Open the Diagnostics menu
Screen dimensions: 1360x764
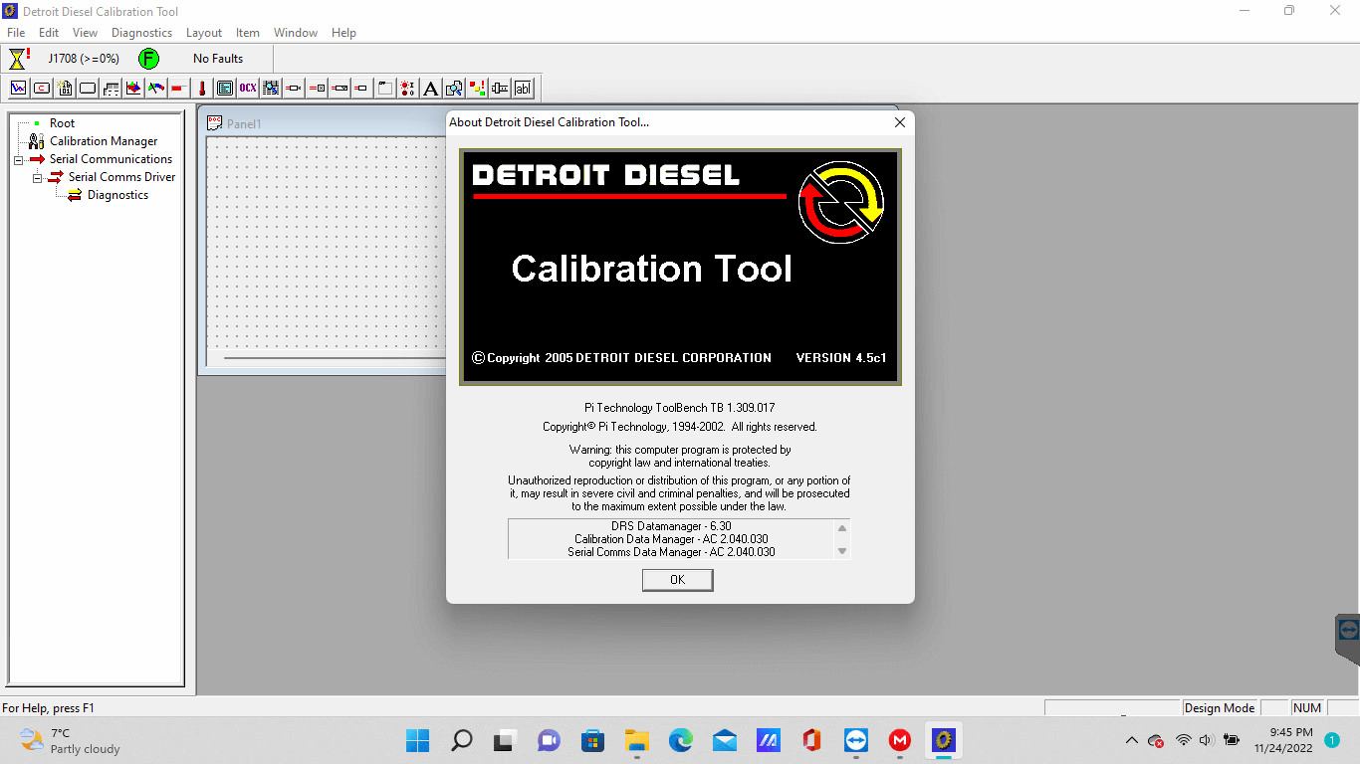(x=141, y=32)
